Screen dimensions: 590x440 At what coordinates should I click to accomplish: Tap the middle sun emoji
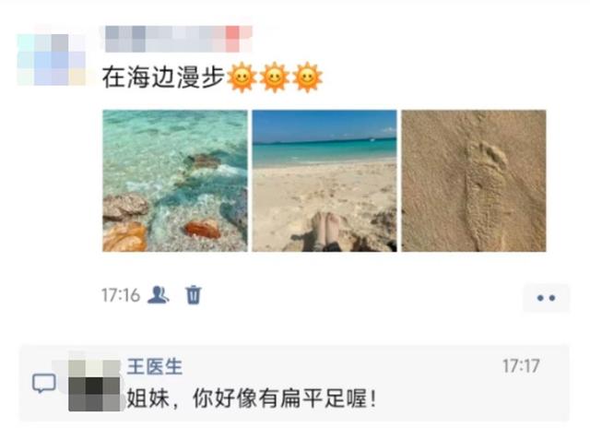click(275, 77)
